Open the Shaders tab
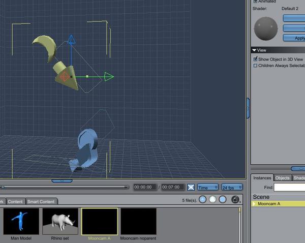 pos(299,178)
